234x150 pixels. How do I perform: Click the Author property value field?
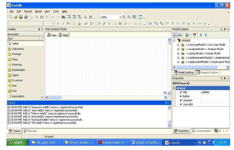(215, 96)
